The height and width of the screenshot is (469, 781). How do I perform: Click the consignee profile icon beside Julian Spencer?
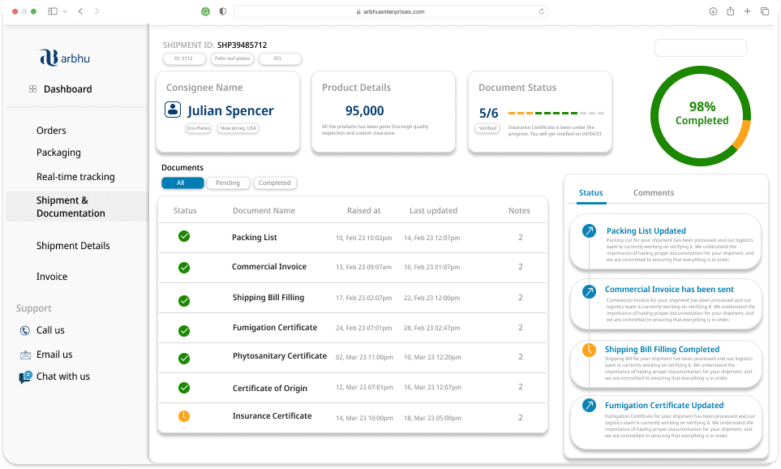pos(173,110)
